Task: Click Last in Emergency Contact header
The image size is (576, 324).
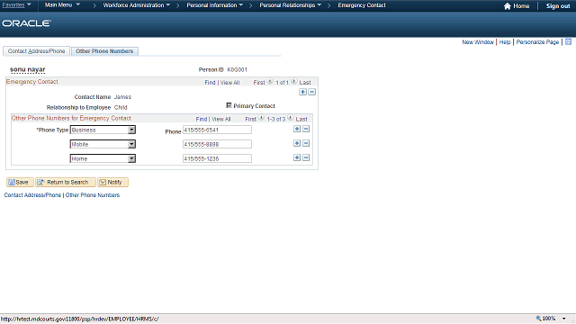Action: point(305,83)
